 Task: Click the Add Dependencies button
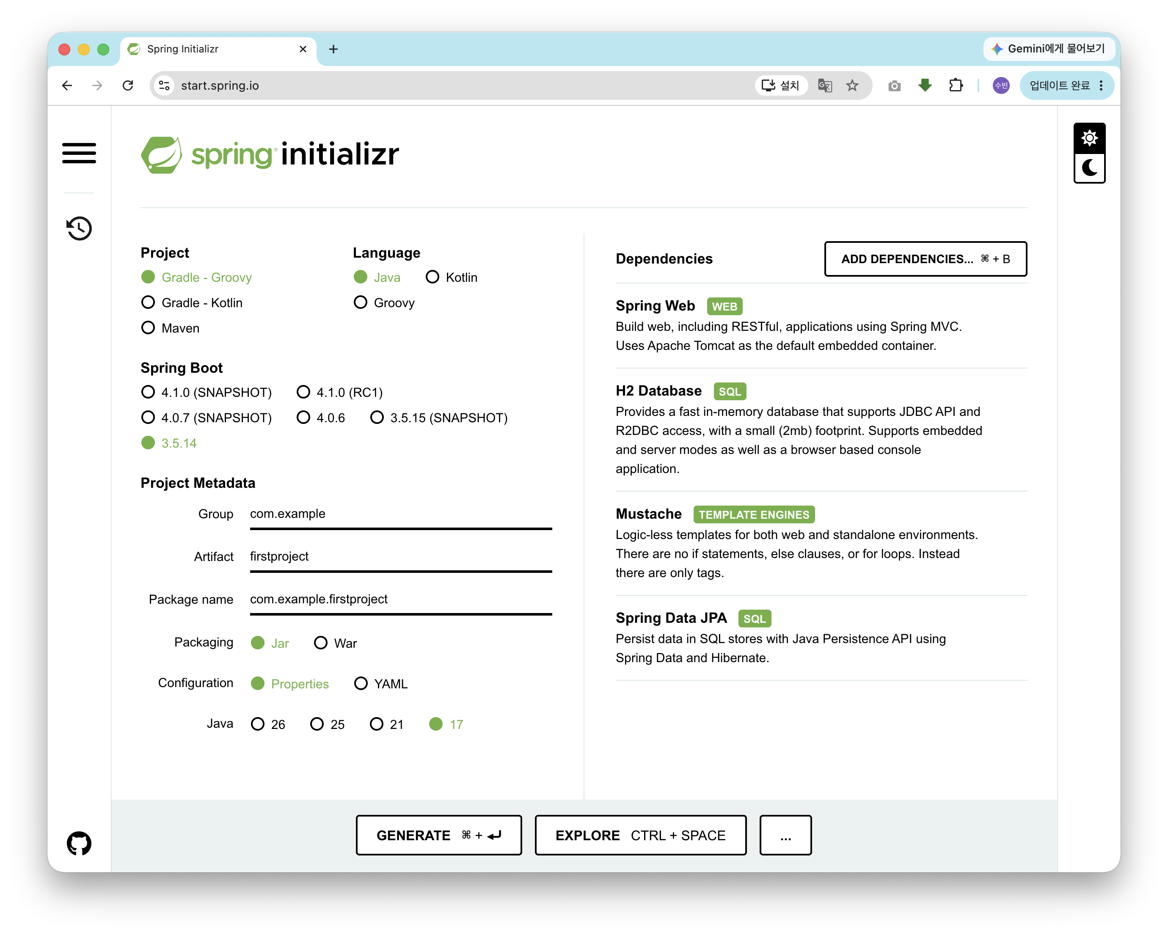coord(925,259)
